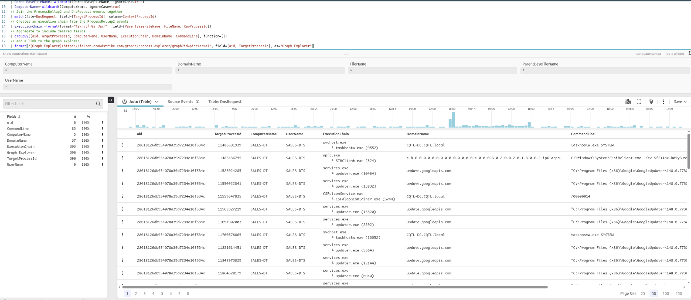Image resolution: width=691 pixels, height=300 pixels.
Task: Click the DomainName column header
Action: (x=418, y=134)
